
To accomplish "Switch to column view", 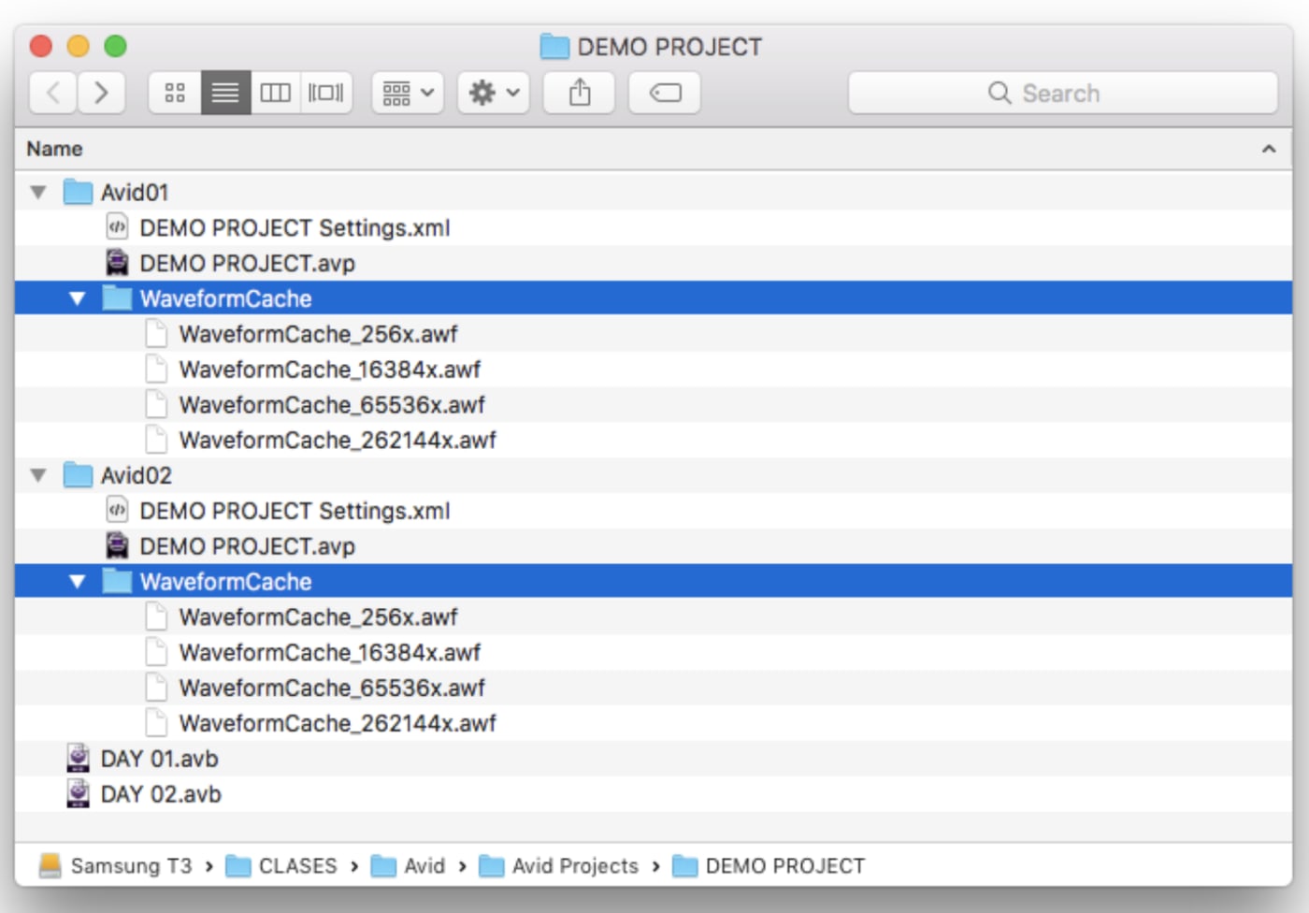I will [276, 93].
